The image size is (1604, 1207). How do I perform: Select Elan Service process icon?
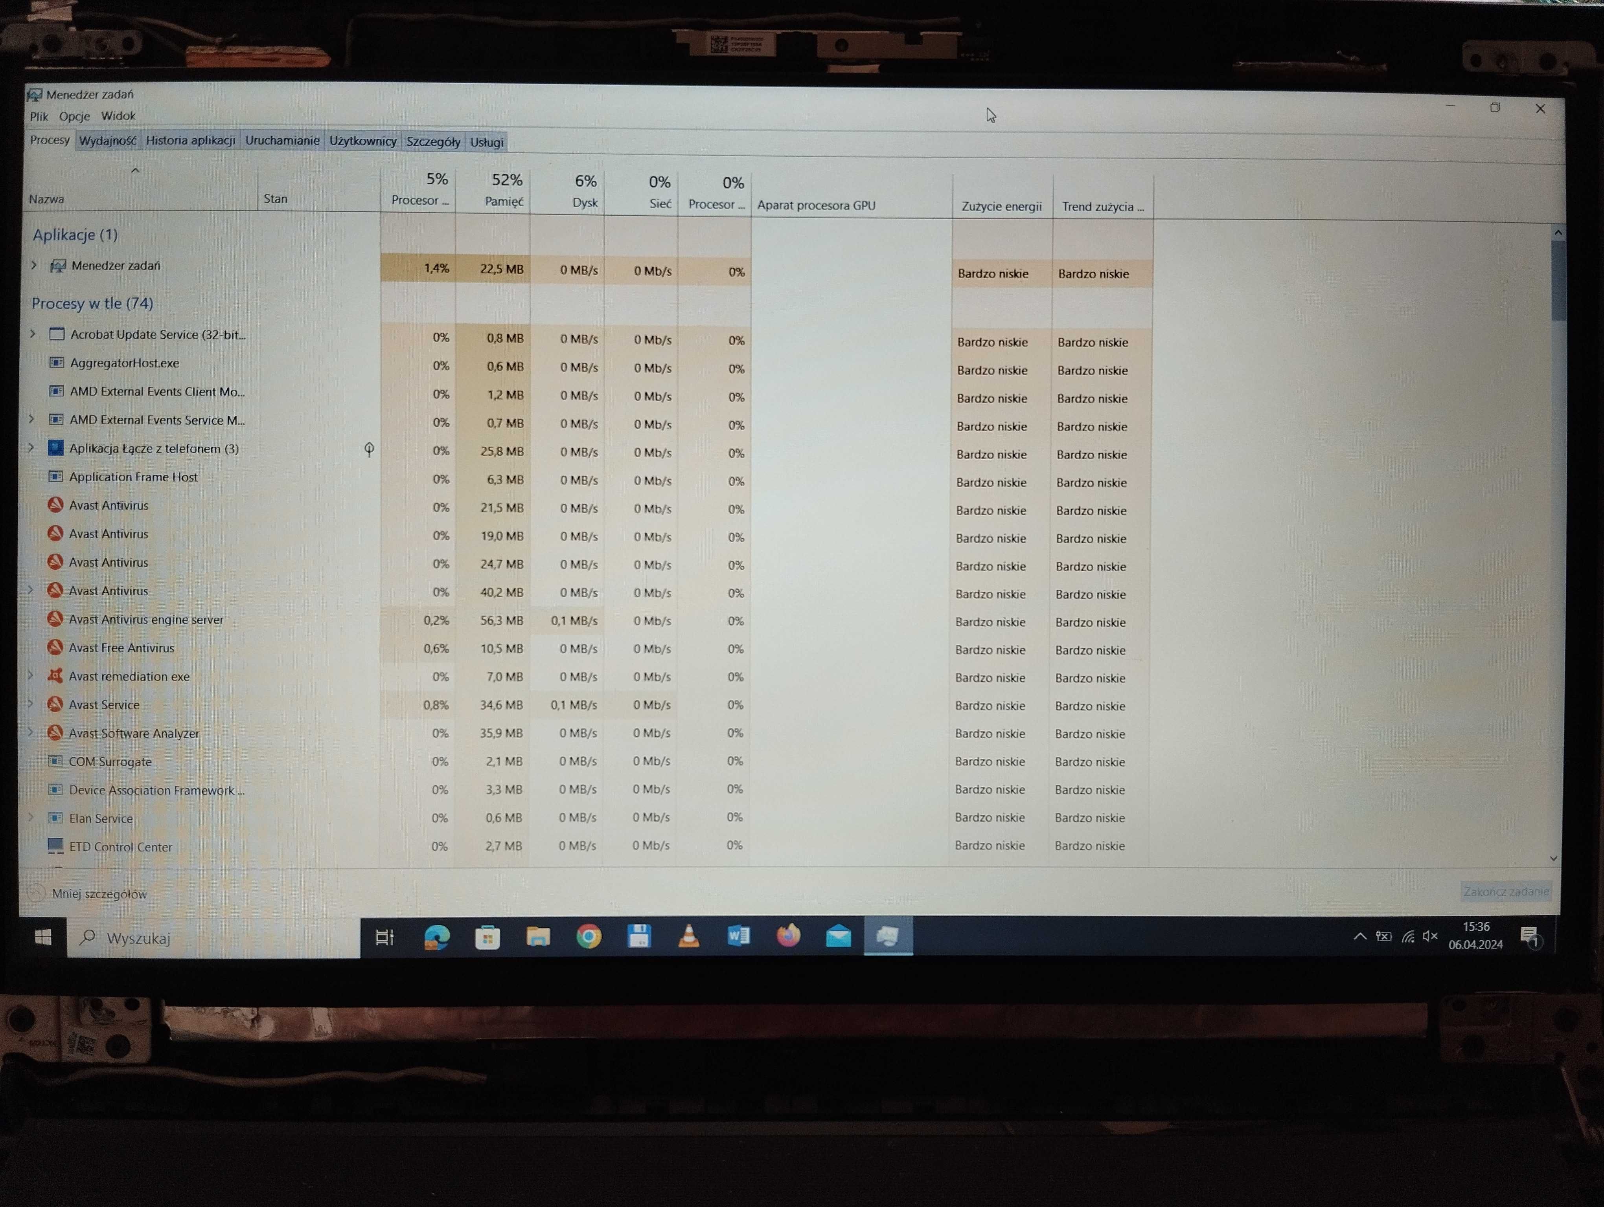55,816
